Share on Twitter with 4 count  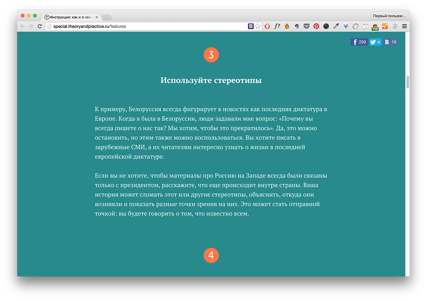(375, 42)
